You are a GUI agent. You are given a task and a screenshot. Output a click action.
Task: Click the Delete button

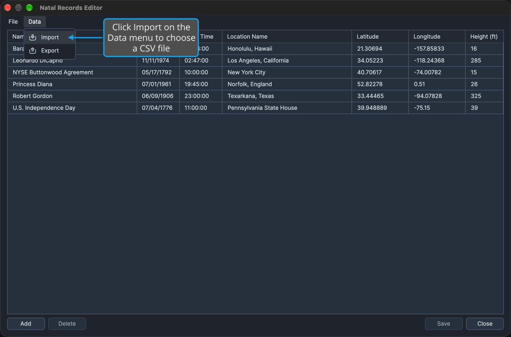tap(67, 324)
